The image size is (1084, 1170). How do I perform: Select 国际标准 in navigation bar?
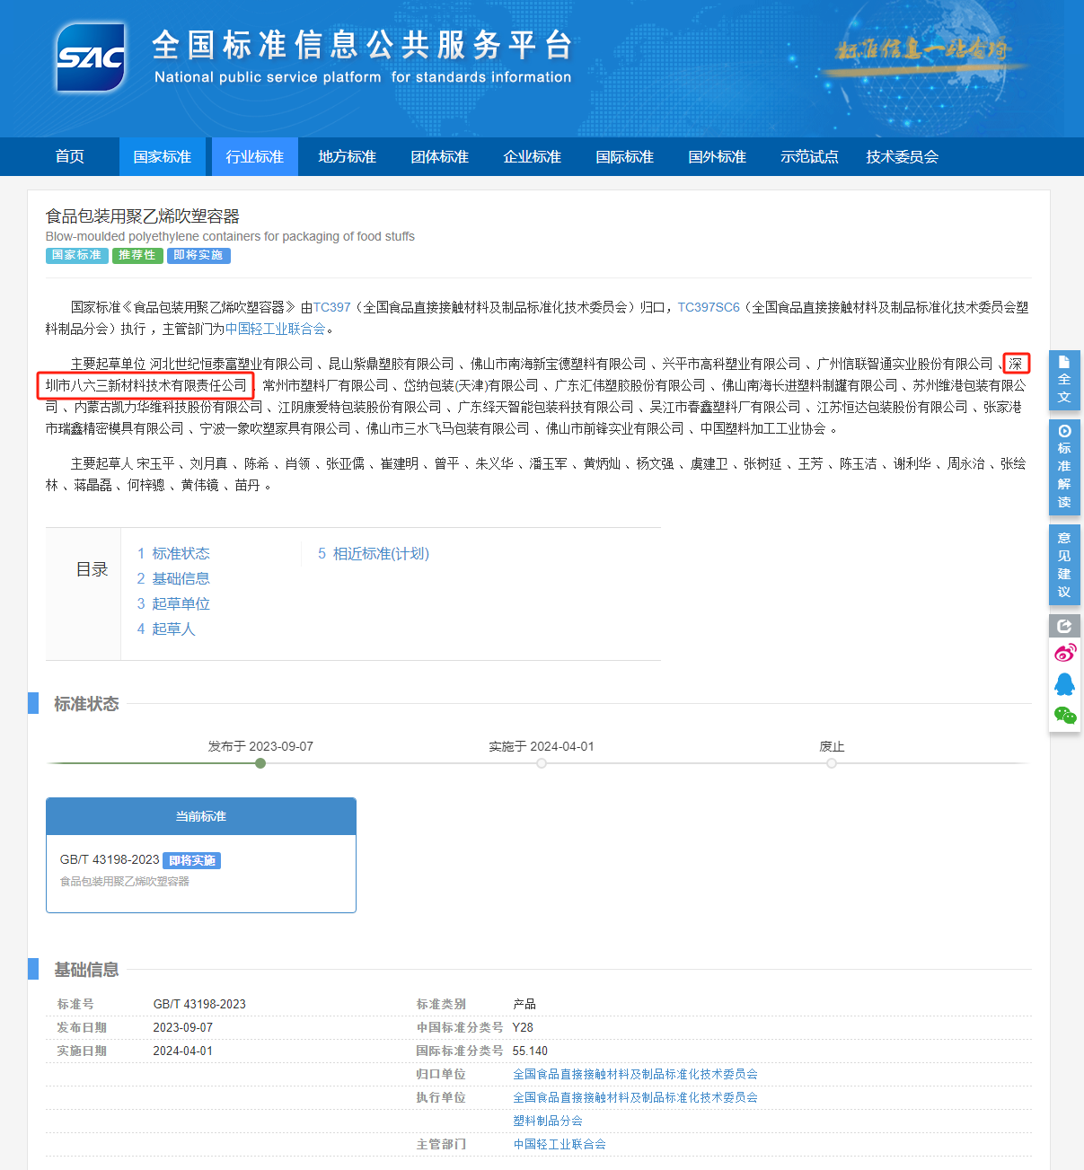625,156
